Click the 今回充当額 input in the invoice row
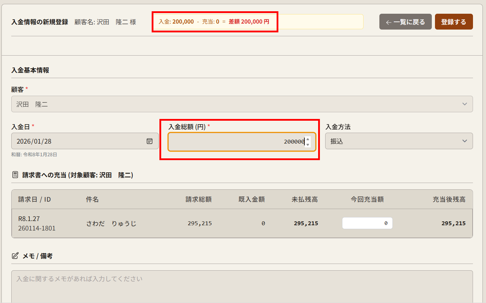This screenshot has height=303, width=486. 367,223
